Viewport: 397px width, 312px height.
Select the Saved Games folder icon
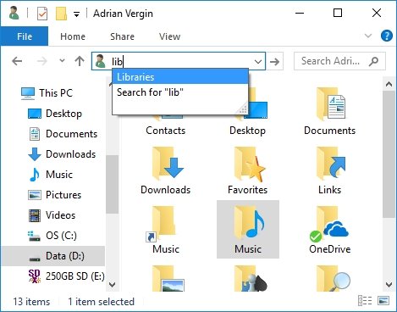(251, 278)
